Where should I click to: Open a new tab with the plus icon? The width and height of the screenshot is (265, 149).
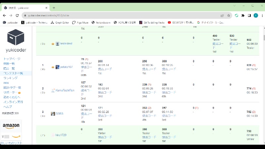click(54, 8)
